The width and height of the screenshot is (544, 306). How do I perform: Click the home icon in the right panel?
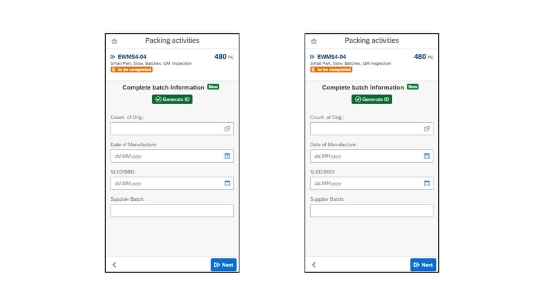tap(314, 41)
